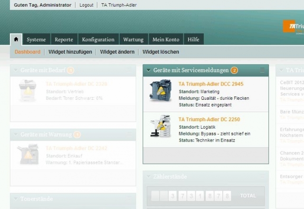Screen dimensions: 304x209
Task: Collapse the Zählerstände widget
Action: [x=149, y=177]
